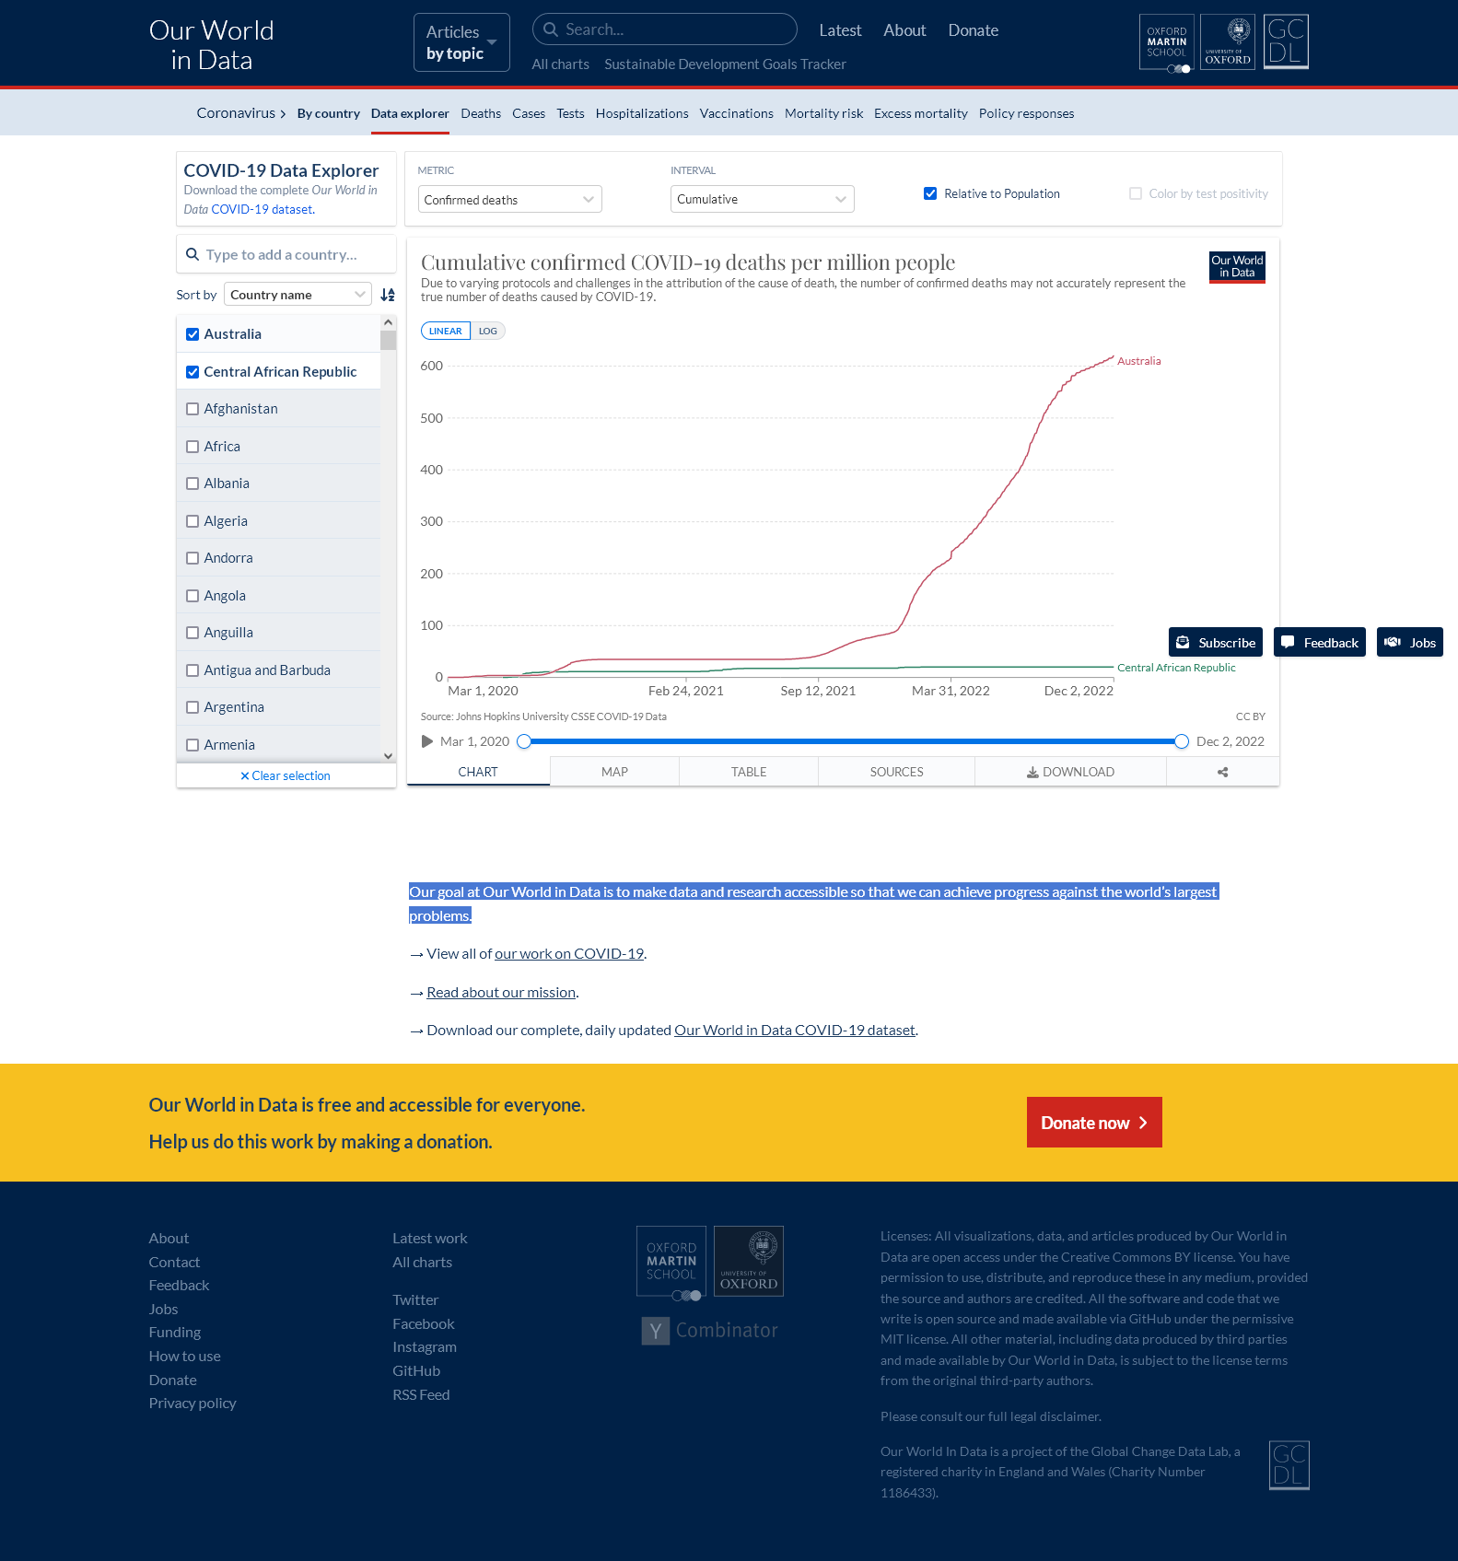The image size is (1458, 1561).
Task: Click the share icon in chart tabs
Action: 1222,772
